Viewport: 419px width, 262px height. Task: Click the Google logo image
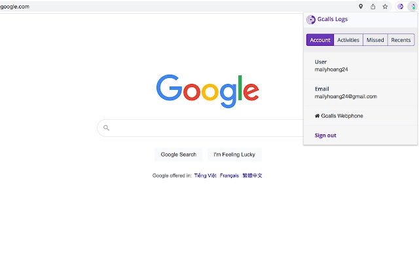tap(208, 91)
